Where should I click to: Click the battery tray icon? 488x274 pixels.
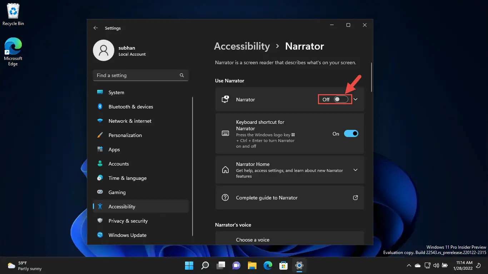coord(445,265)
